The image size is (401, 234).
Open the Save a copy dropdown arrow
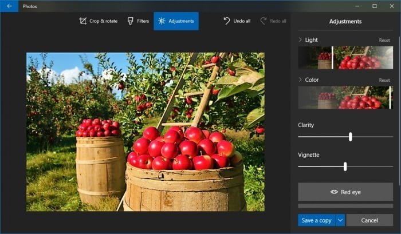point(340,220)
